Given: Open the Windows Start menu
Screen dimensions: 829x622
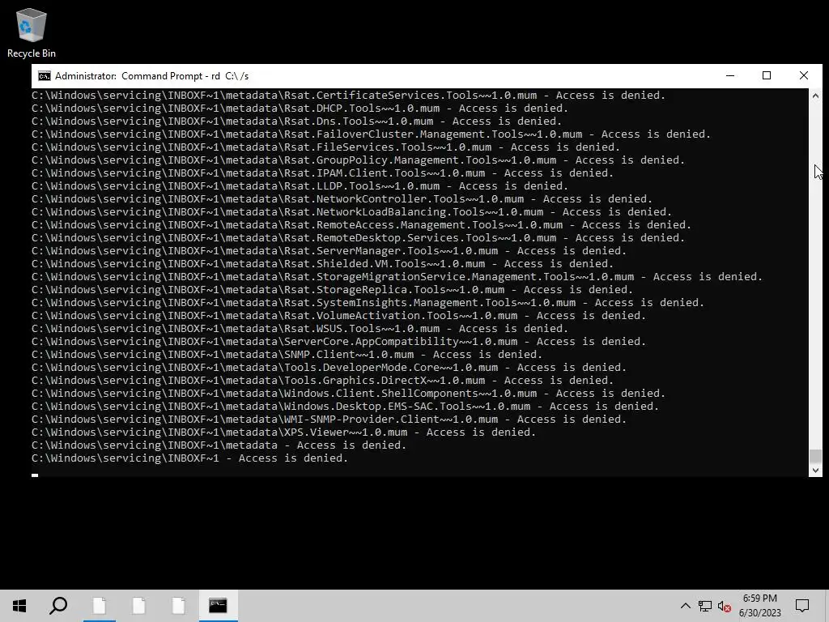Looking at the screenshot, I should point(19,606).
